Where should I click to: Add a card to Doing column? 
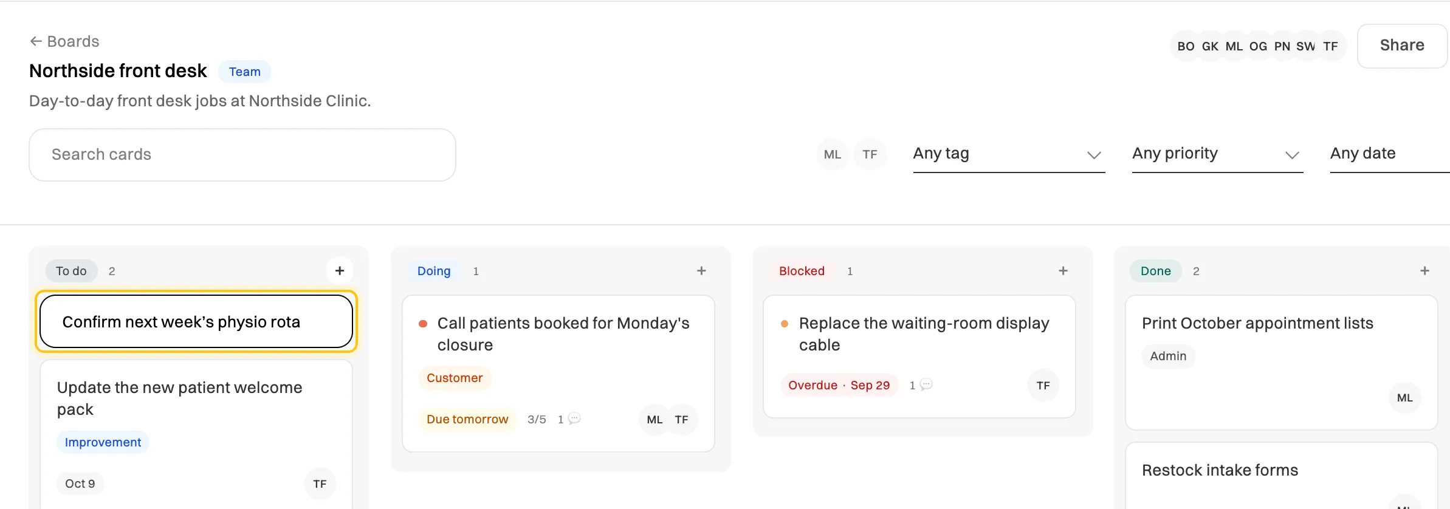click(x=701, y=271)
